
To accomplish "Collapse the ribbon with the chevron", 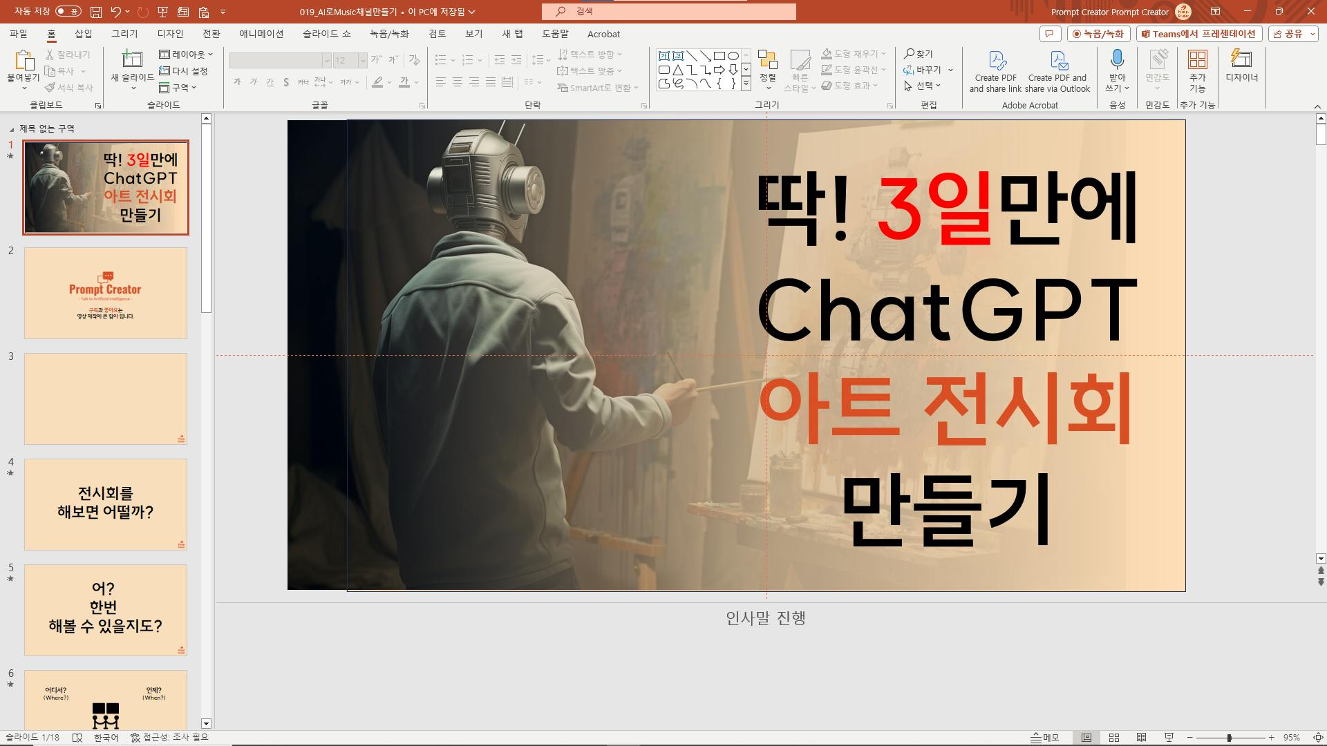I will (x=1317, y=106).
